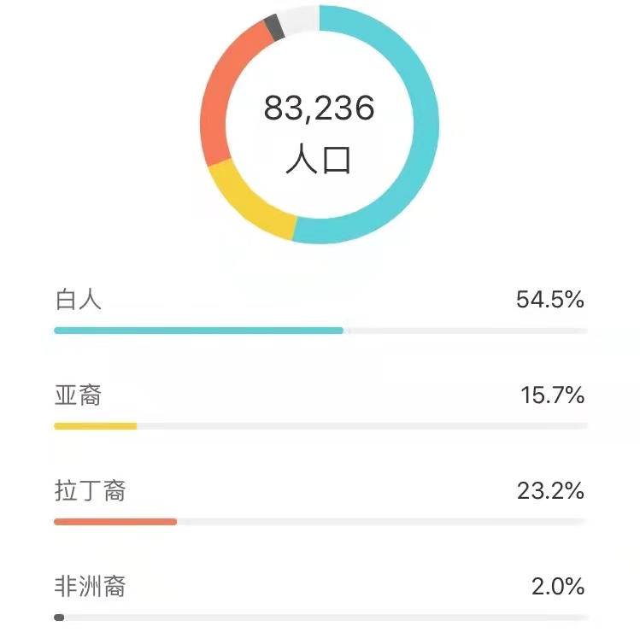Click the 人口 label in chart center
640x638 pixels.
tap(319, 159)
